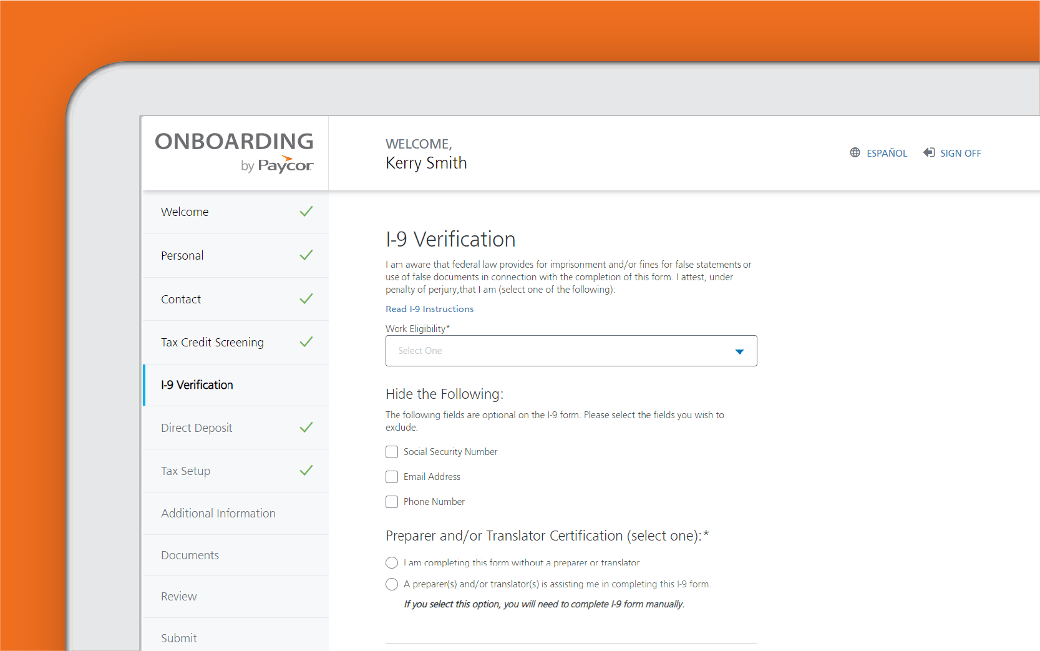Click the green checkmark beside Tax Setup

point(306,471)
